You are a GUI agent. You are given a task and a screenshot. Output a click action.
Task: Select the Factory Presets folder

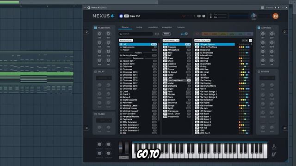[x=138, y=55]
